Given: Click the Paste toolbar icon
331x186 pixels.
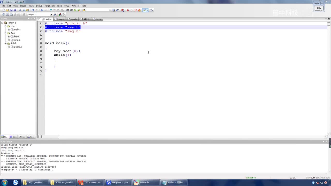Looking at the screenshot, I should pyautogui.click(x=28, y=10).
